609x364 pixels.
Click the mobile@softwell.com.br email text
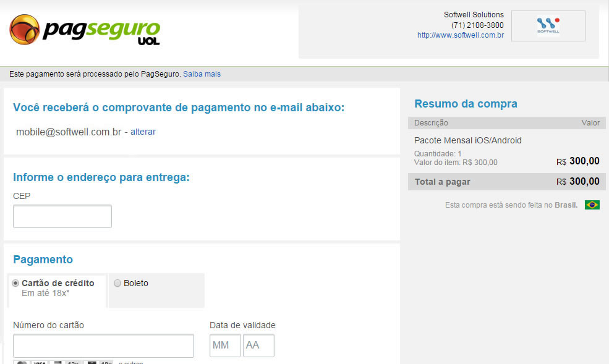[69, 132]
